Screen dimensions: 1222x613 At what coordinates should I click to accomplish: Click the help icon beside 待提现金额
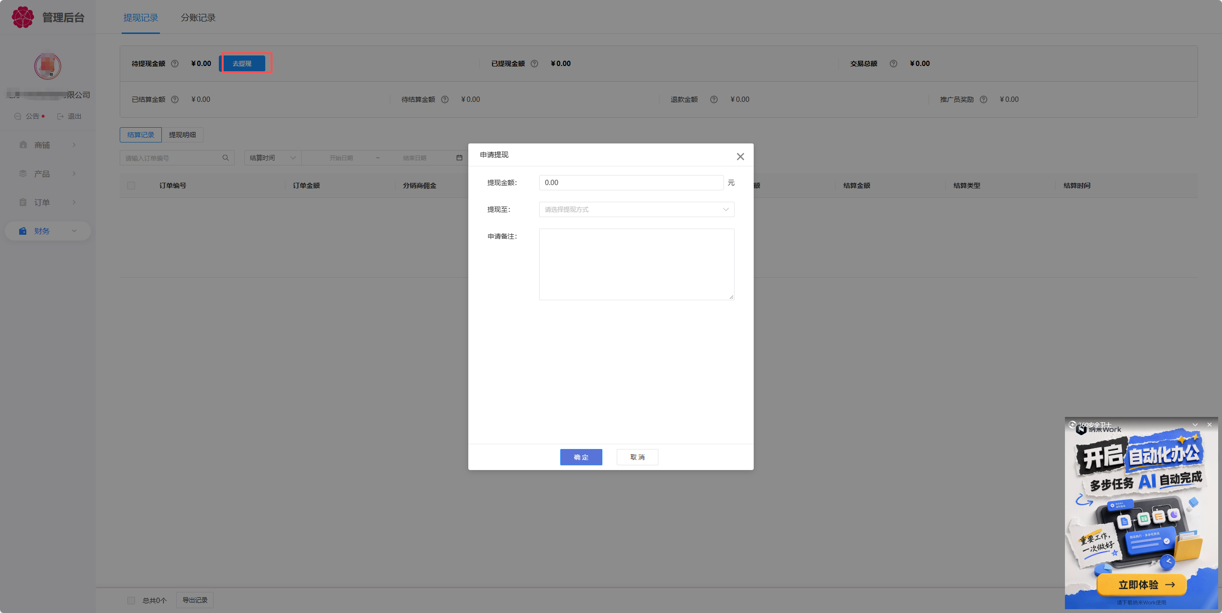coord(175,64)
